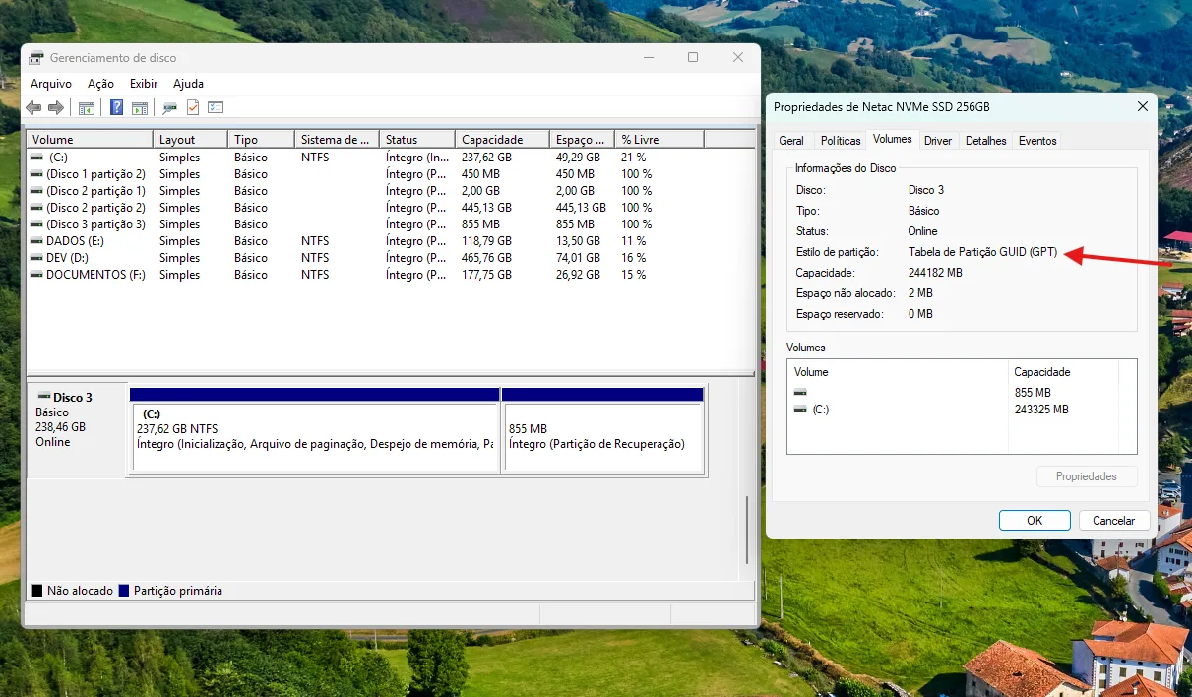Click the checkmark sheet properties toolbar icon

pos(193,108)
